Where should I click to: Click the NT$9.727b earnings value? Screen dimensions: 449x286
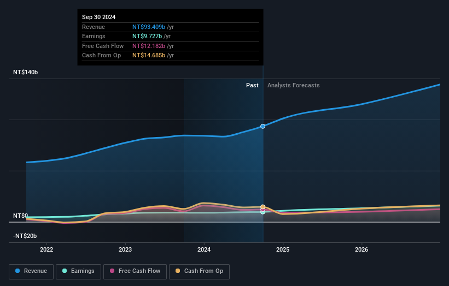click(147, 36)
